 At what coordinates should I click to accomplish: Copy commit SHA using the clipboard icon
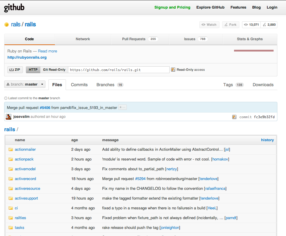point(234,117)
